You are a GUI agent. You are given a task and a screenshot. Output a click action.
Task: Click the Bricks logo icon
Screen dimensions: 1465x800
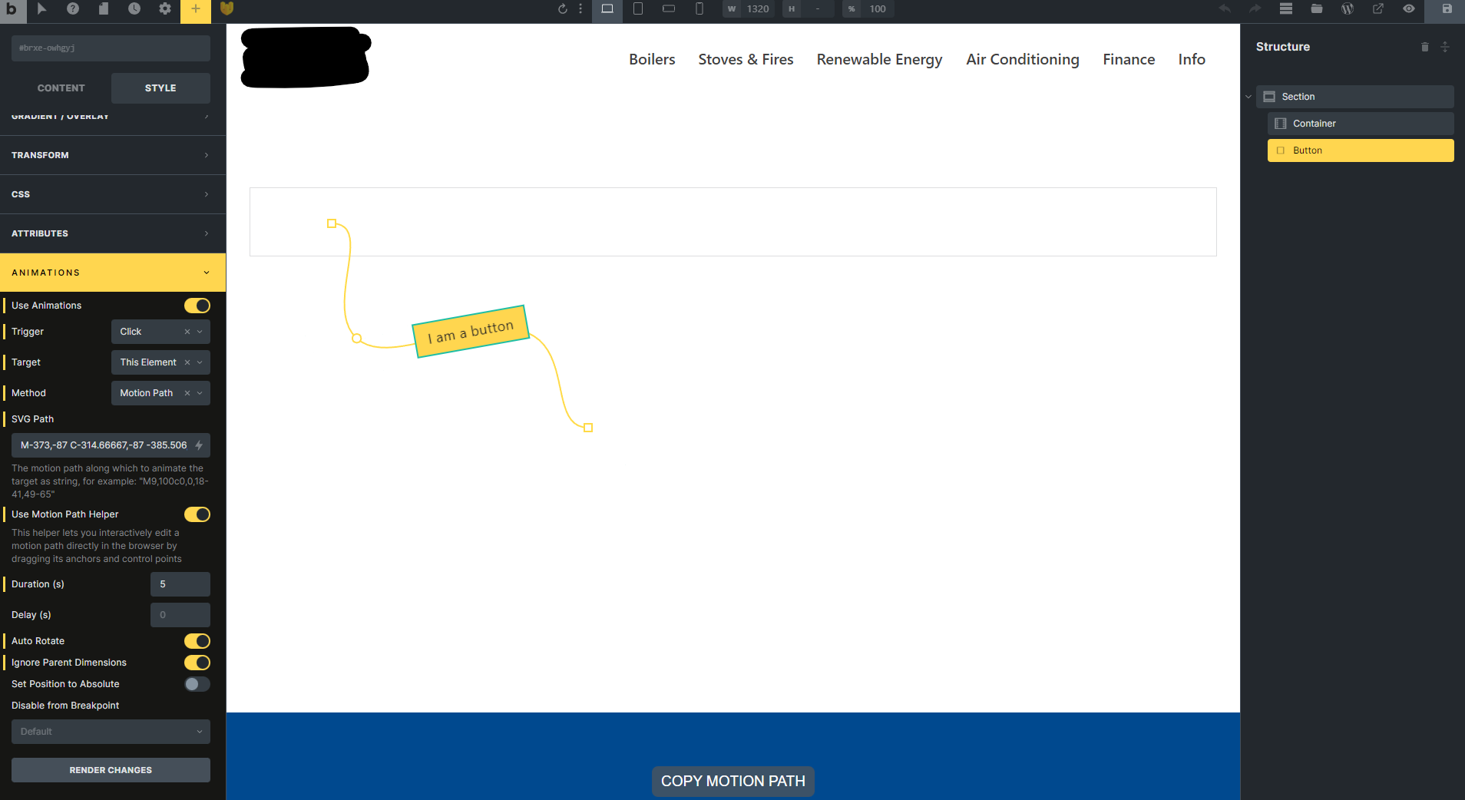[12, 9]
